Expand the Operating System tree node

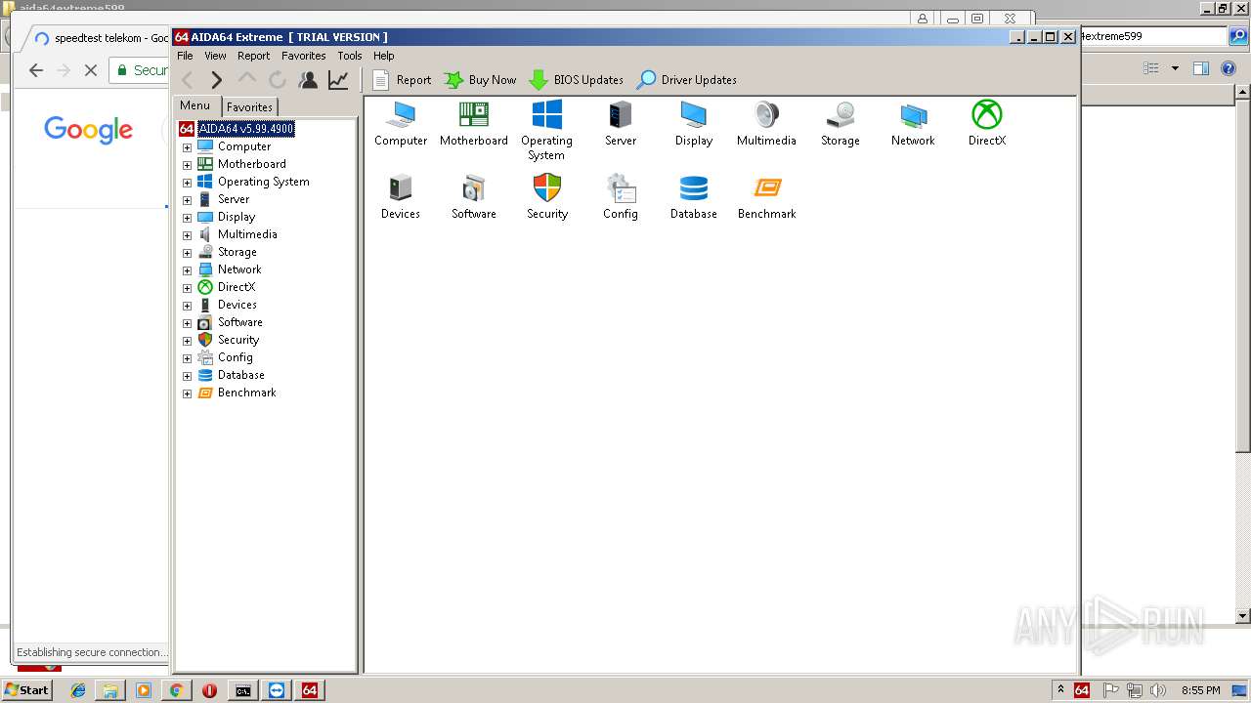[188, 183]
